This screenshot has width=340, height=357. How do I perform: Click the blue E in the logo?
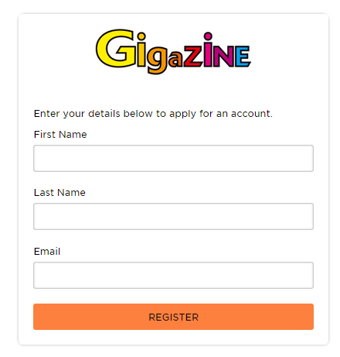(x=243, y=57)
